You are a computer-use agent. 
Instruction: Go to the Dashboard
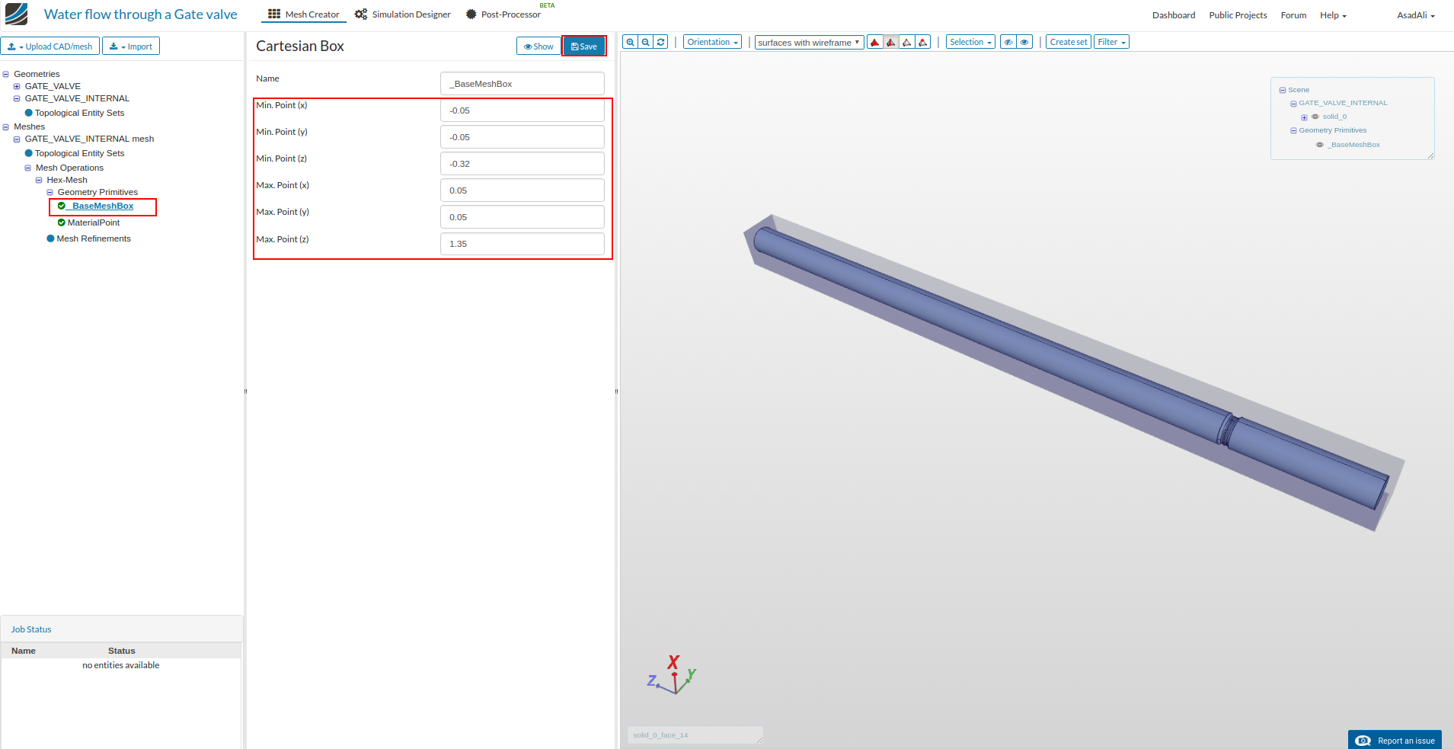coord(1174,15)
